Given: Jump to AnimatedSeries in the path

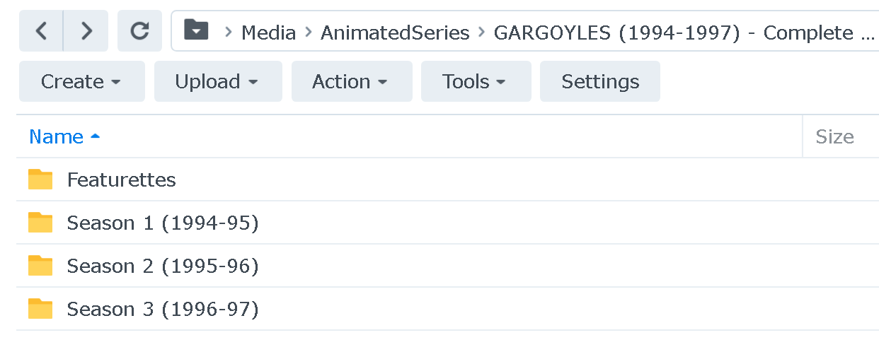Looking at the screenshot, I should (394, 33).
